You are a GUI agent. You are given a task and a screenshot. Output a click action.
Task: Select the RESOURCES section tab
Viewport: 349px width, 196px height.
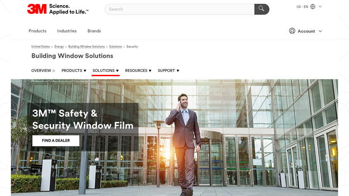136,71
